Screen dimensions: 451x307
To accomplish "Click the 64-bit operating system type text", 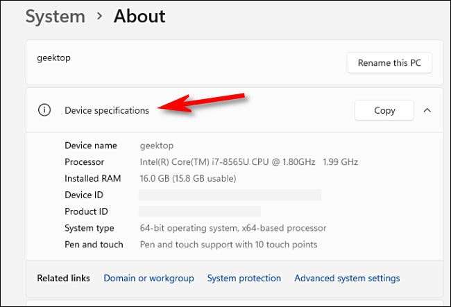I will tap(232, 228).
